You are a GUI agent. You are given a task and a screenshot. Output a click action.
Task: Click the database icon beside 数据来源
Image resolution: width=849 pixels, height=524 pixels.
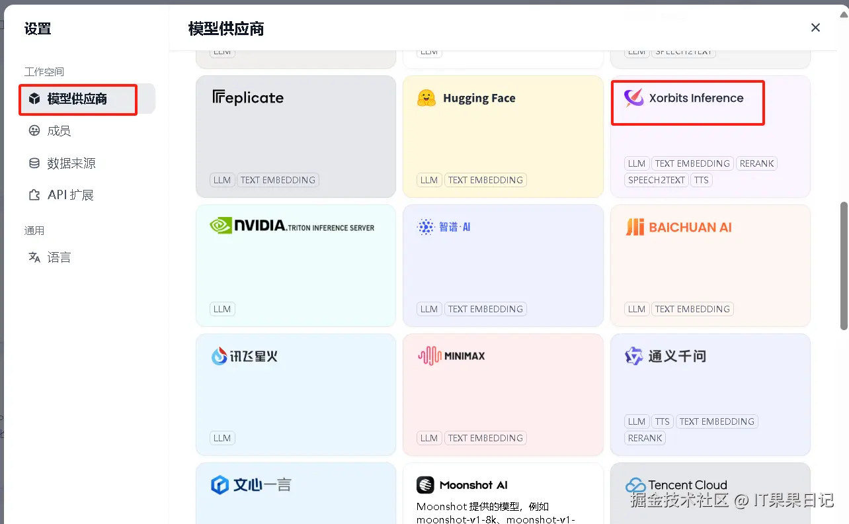(34, 163)
